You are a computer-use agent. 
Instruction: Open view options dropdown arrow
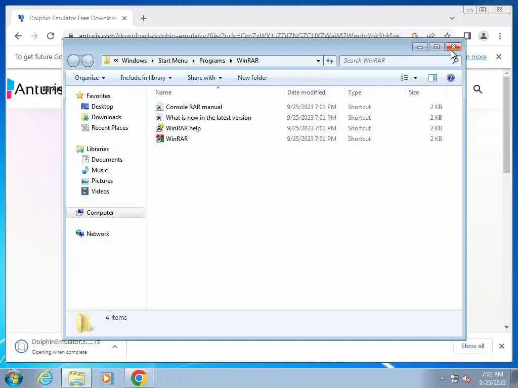(x=416, y=78)
